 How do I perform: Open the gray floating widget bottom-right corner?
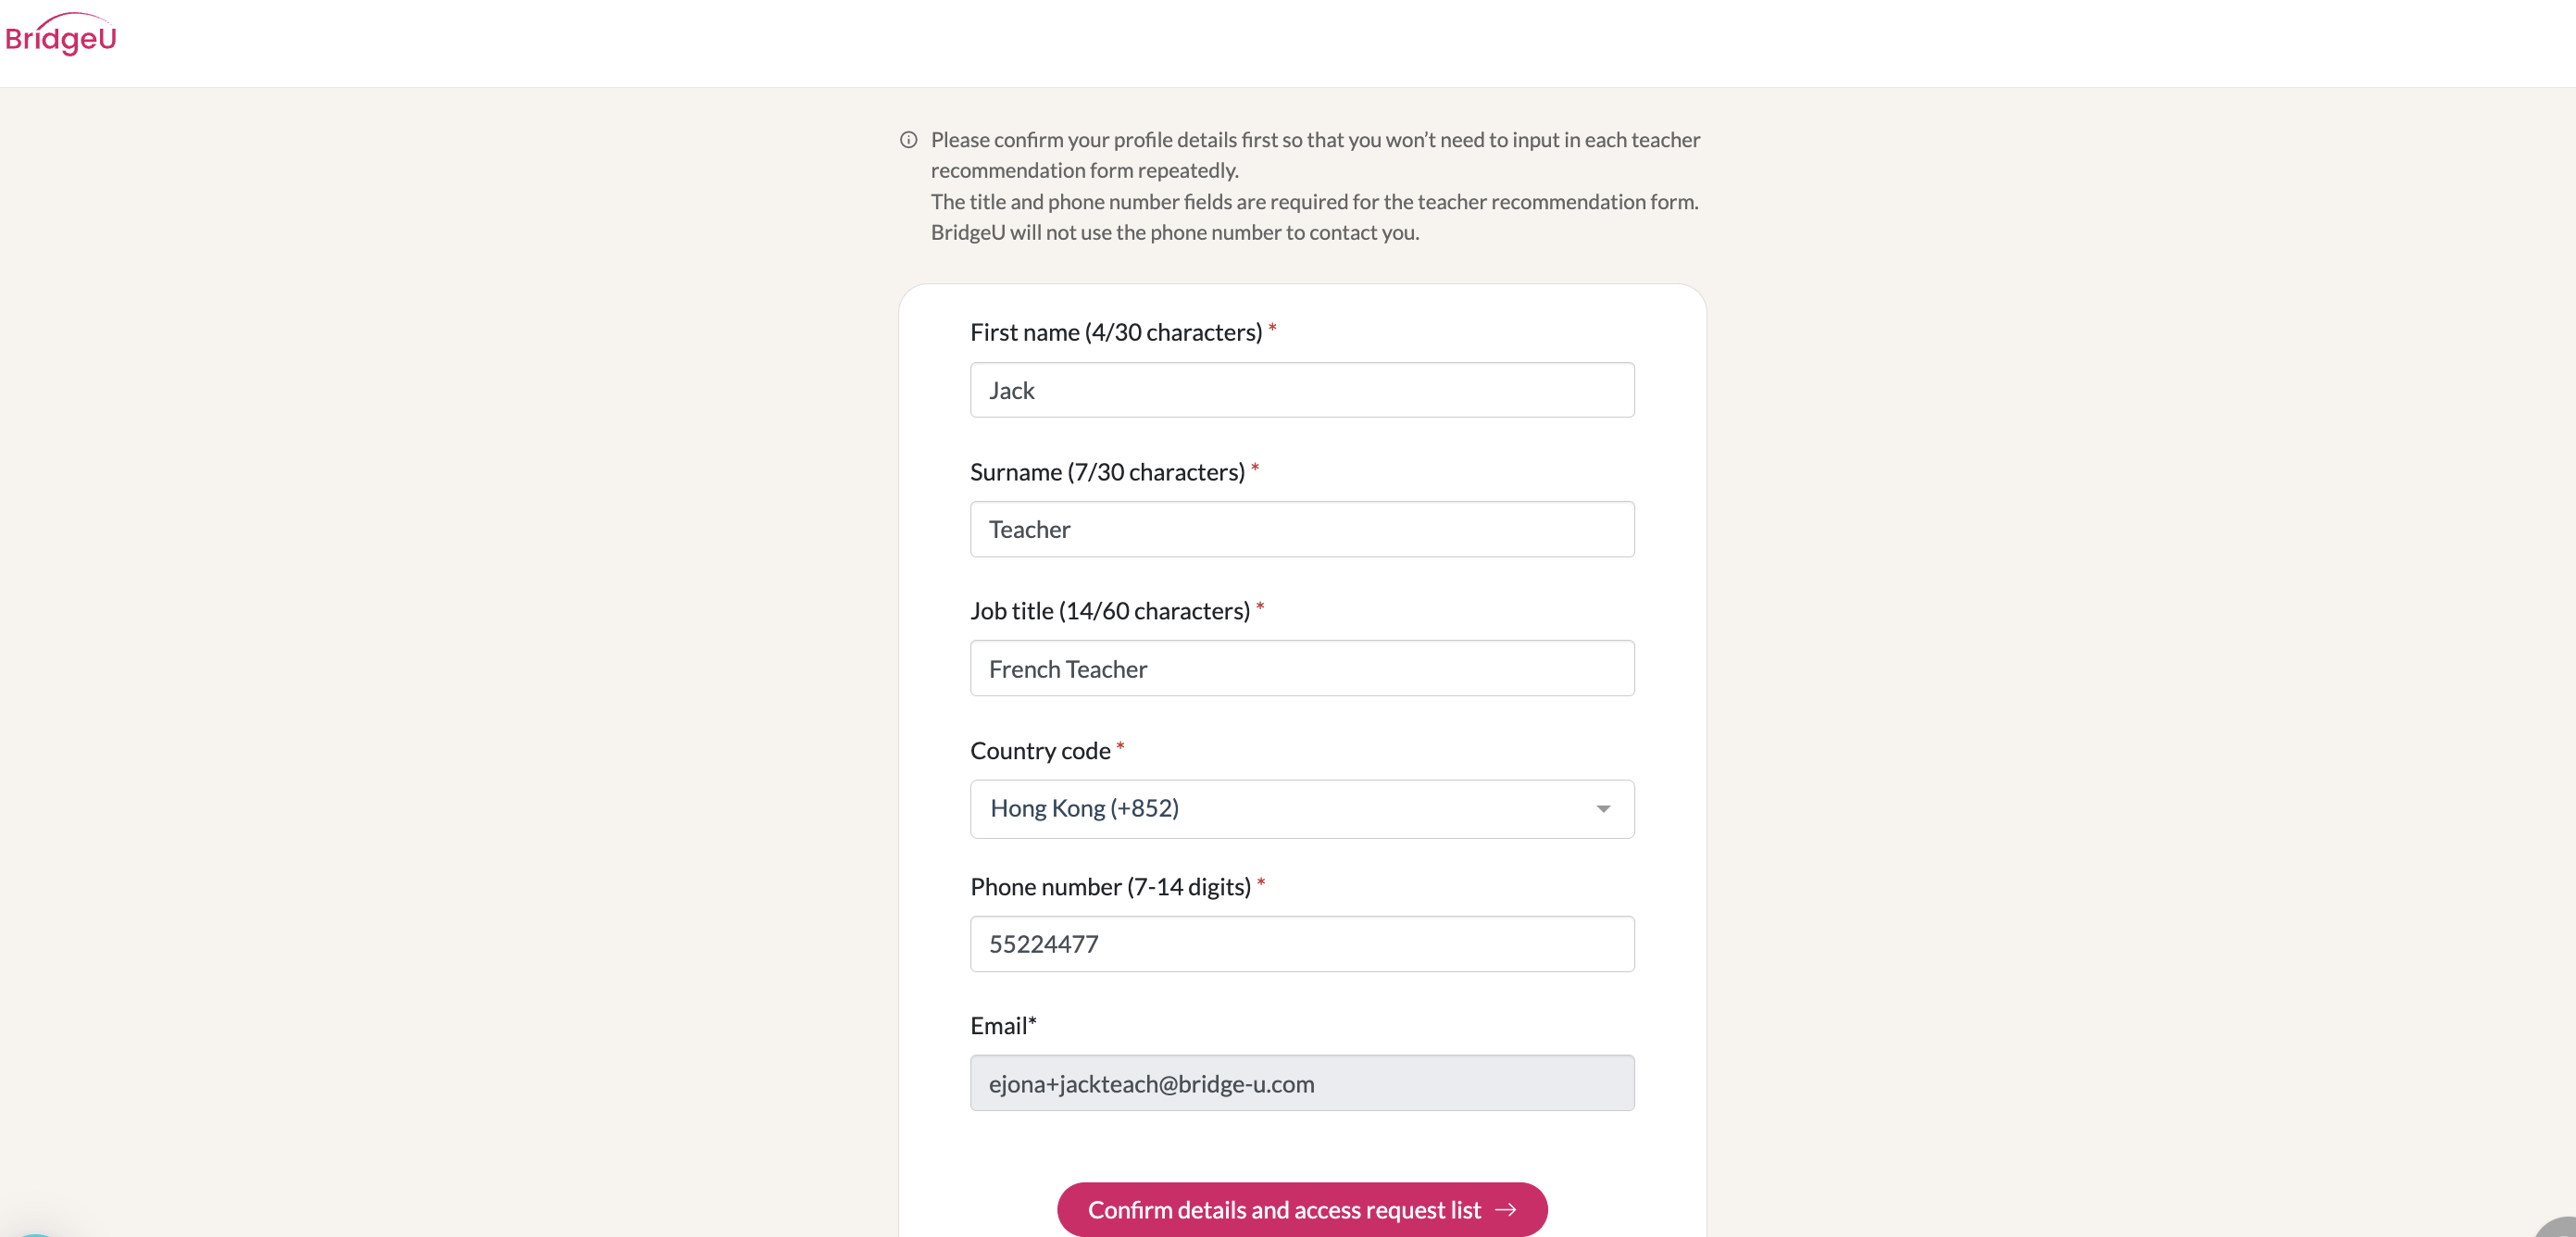tap(2557, 1227)
